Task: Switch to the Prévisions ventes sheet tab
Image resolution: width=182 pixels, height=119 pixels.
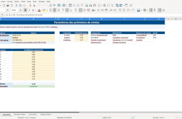Action: [20, 114]
